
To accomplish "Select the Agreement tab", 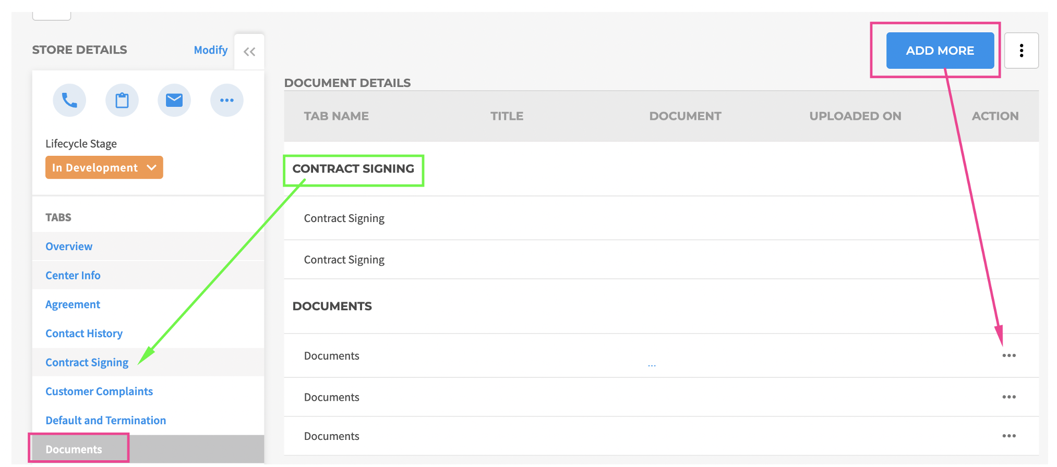I will (x=73, y=304).
